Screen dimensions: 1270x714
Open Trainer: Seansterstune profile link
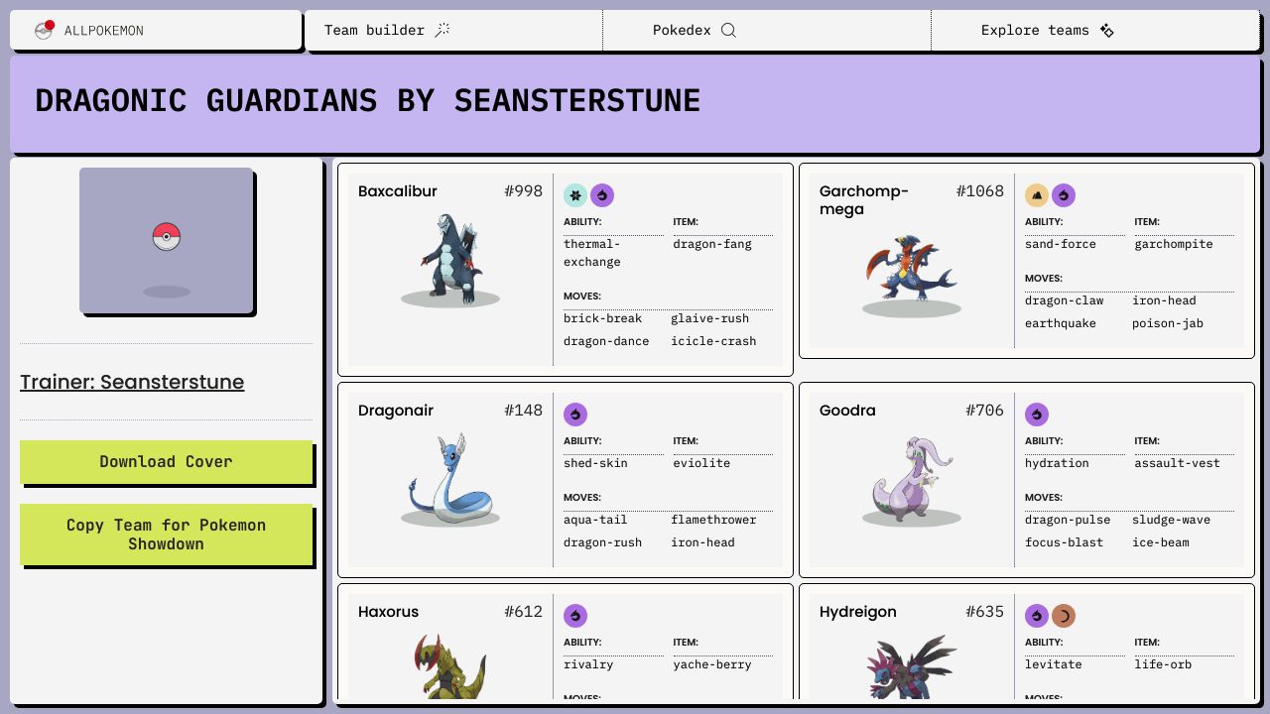(x=132, y=382)
